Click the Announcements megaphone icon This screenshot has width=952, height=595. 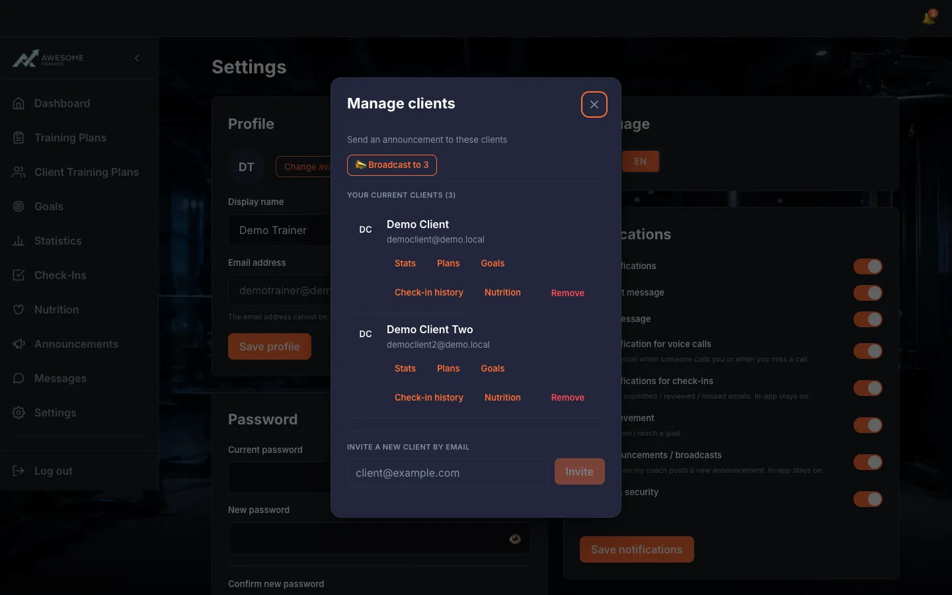coord(19,344)
